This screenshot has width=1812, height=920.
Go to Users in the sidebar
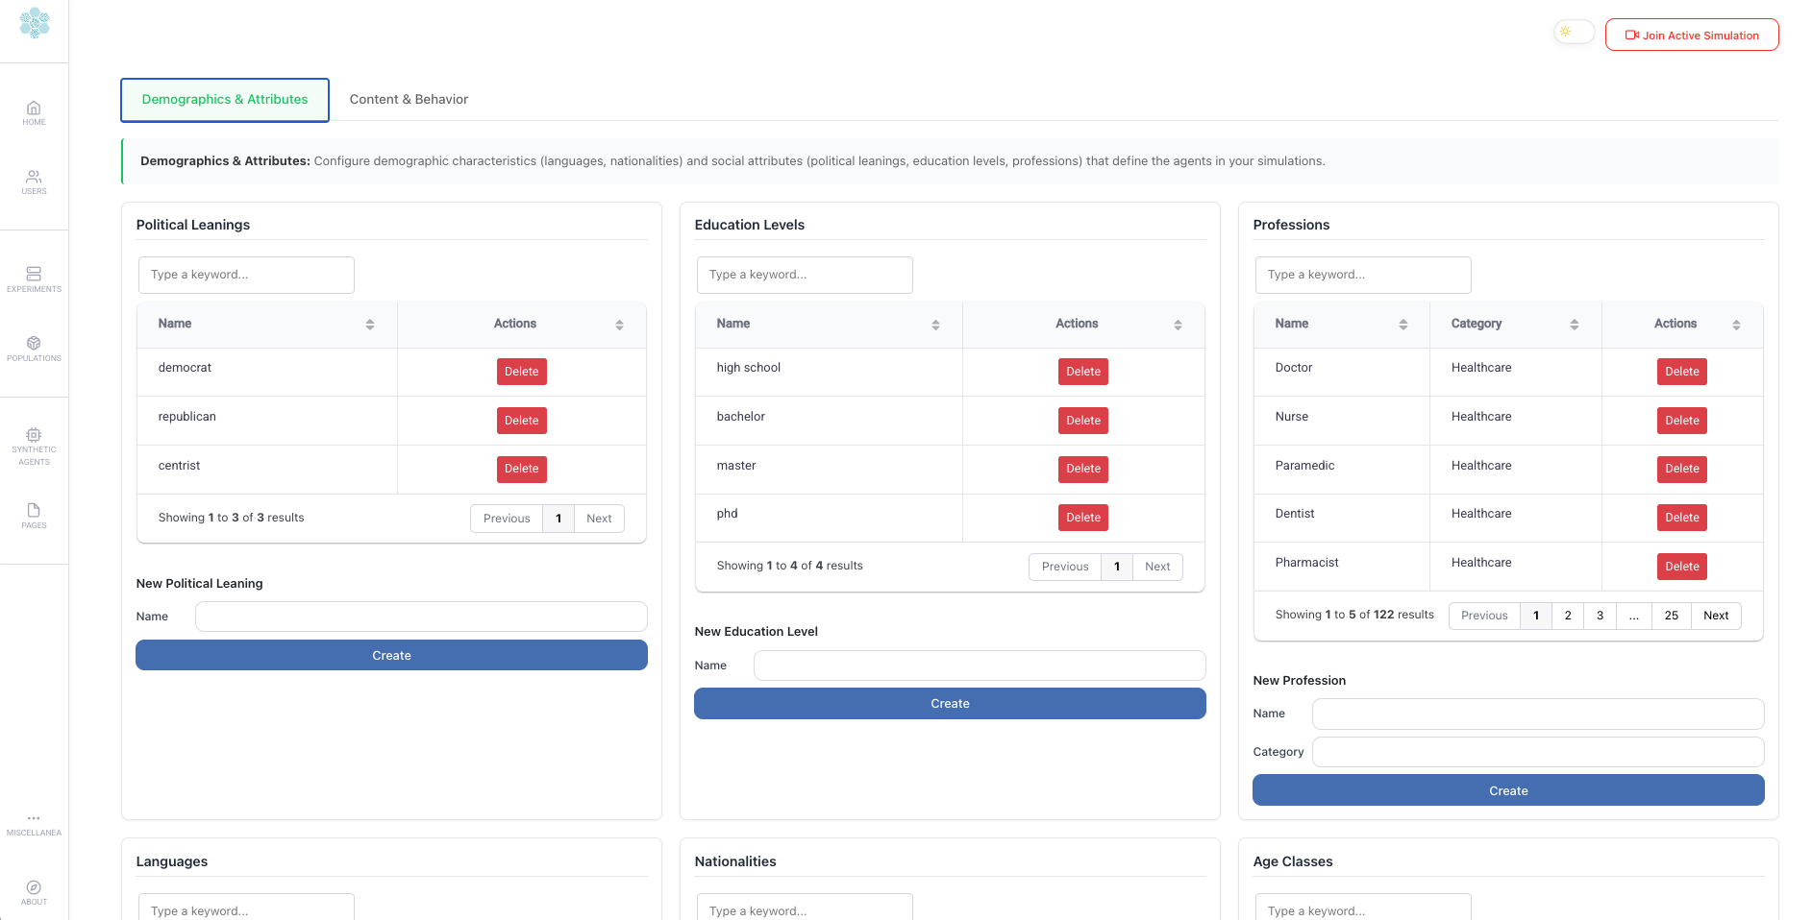tap(34, 182)
